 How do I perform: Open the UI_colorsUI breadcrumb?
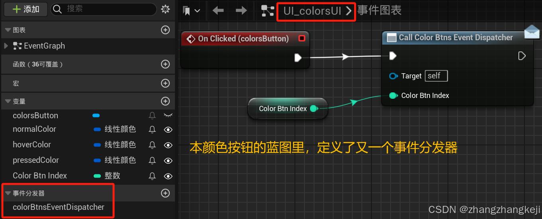[x=312, y=11]
